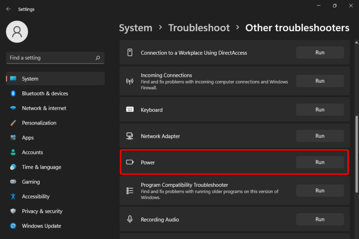
Task: Run the Keyboard troubleshooter
Action: [320, 110]
